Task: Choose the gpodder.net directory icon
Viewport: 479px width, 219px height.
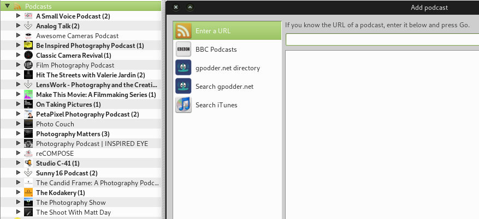Action: coord(184,68)
